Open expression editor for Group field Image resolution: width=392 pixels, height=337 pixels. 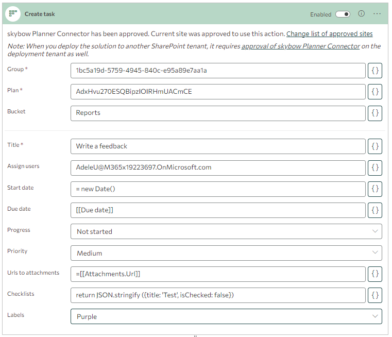click(x=375, y=71)
